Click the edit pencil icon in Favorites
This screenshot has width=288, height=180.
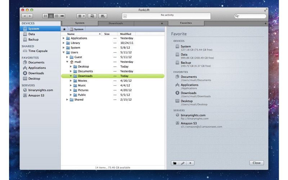pyautogui.click(x=183, y=163)
